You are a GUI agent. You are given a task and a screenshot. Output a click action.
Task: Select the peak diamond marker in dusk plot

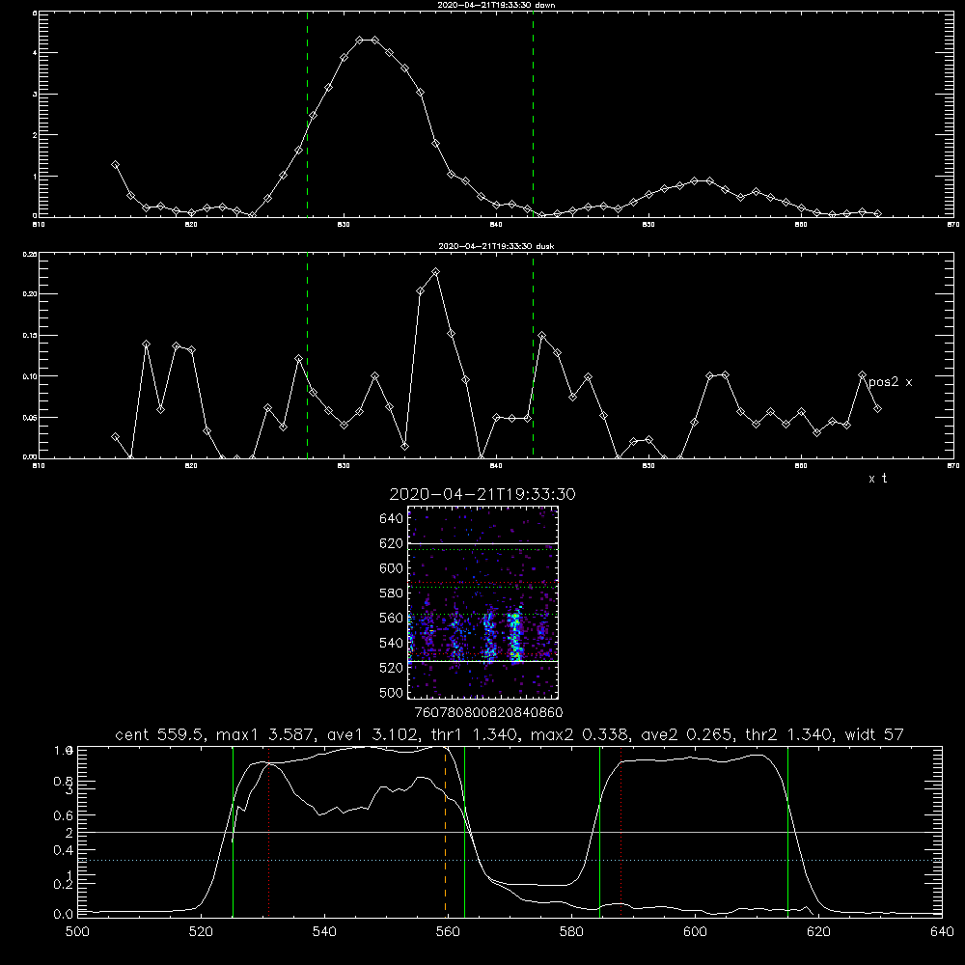point(436,271)
